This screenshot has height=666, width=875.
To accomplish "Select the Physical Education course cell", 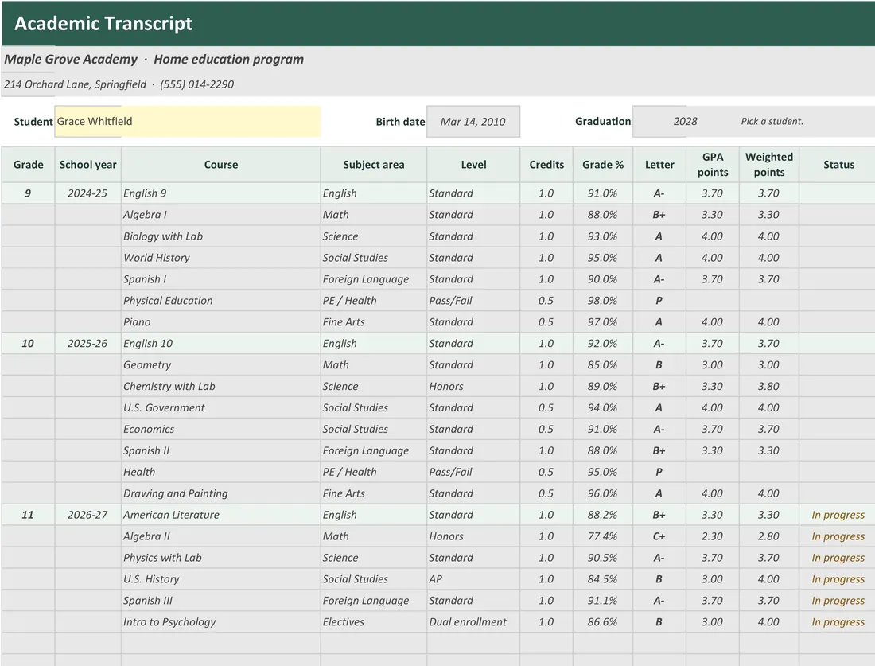I will click(x=221, y=300).
